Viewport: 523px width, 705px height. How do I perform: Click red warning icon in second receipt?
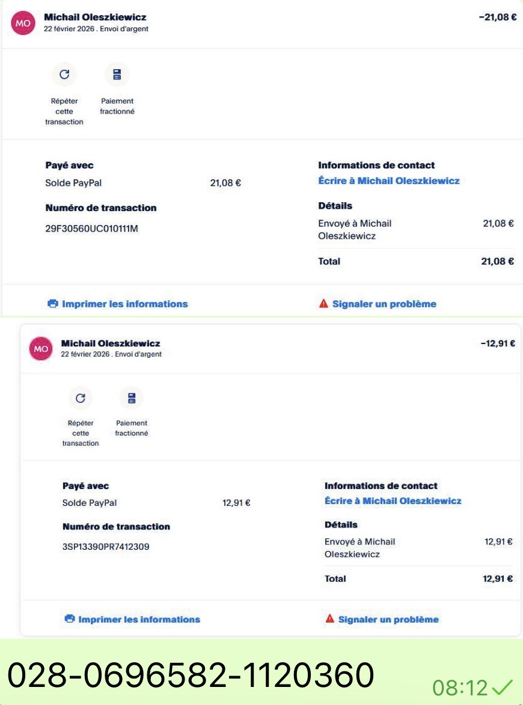[329, 619]
